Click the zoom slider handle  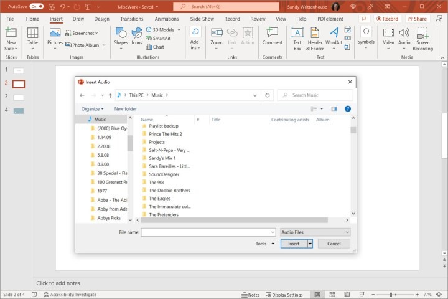coord(391,295)
